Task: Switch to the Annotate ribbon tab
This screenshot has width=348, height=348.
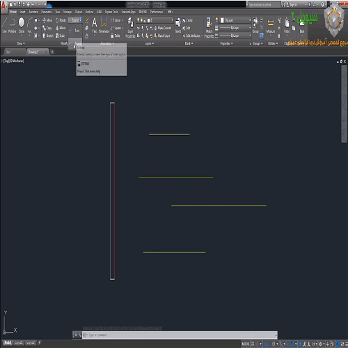Action: pos(33,12)
